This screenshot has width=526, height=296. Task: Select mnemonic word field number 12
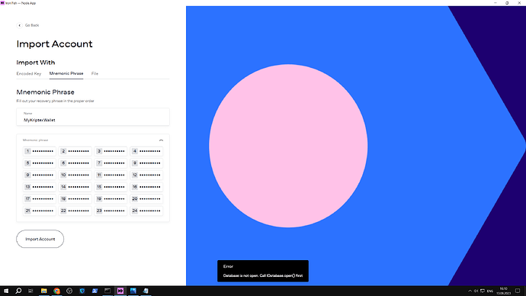[146, 175]
